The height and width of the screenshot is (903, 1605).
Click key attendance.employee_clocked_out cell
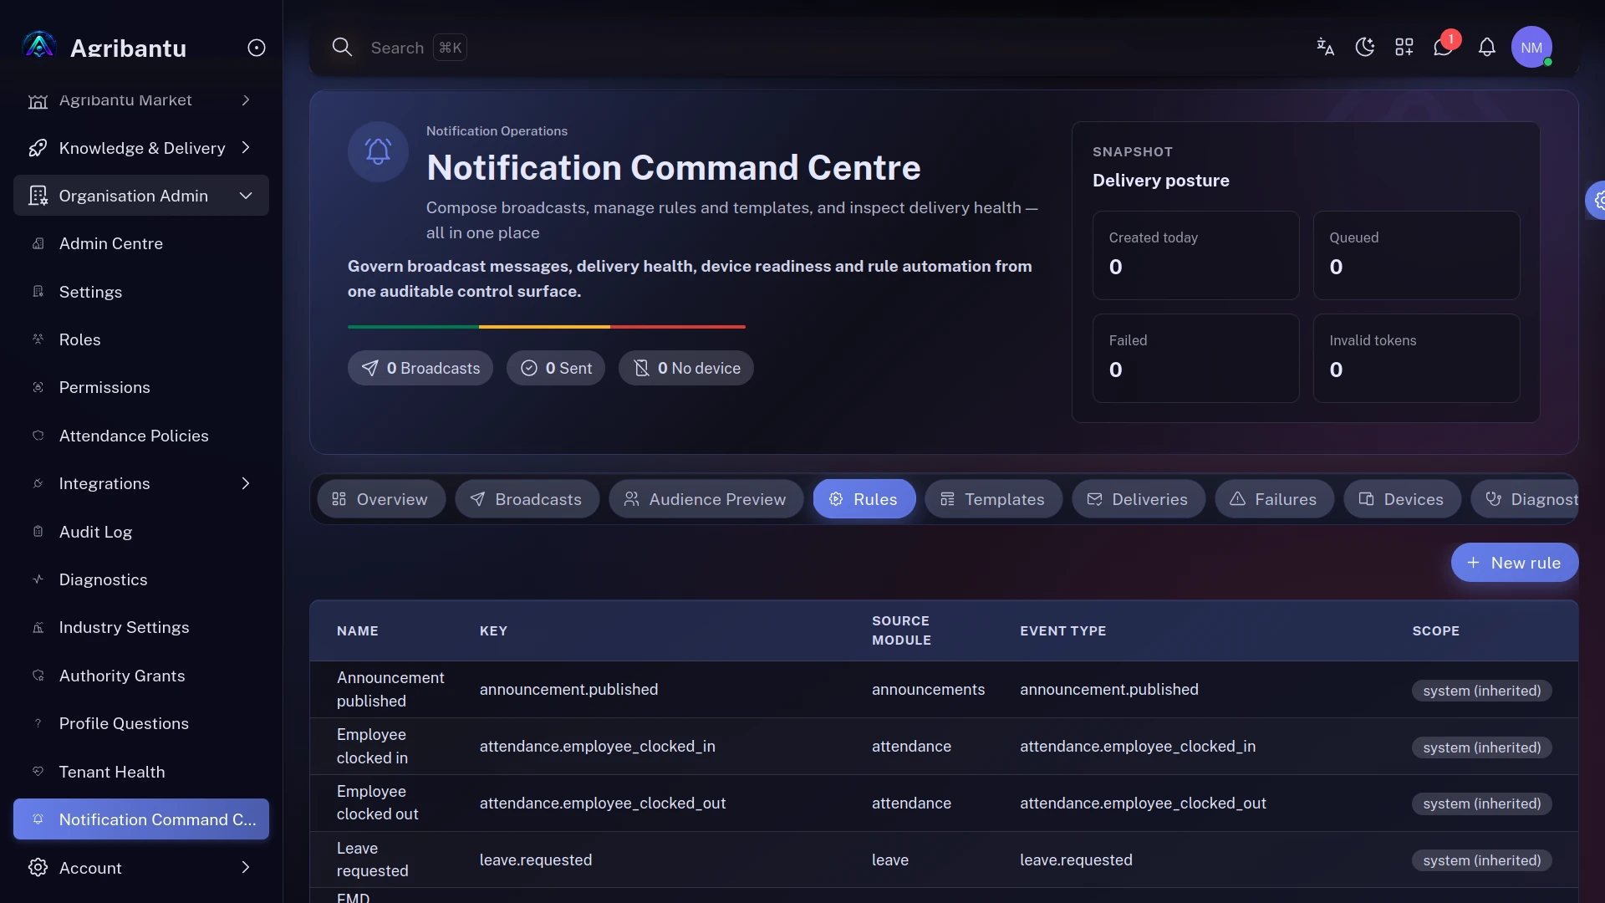pos(603,804)
